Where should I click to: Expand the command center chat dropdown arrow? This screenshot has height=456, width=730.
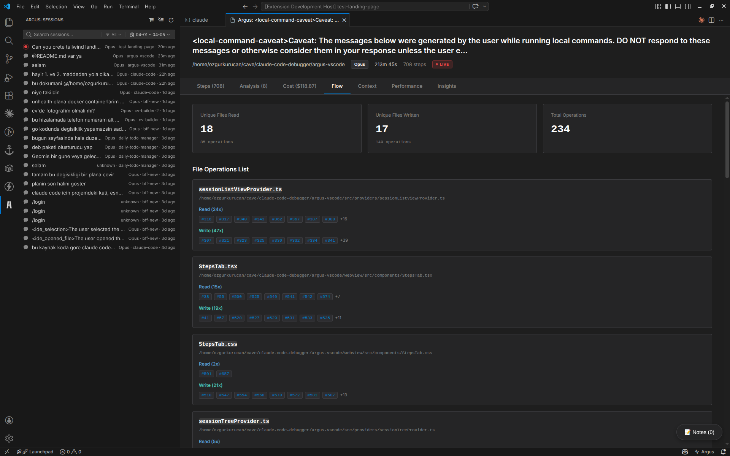pos(484,6)
